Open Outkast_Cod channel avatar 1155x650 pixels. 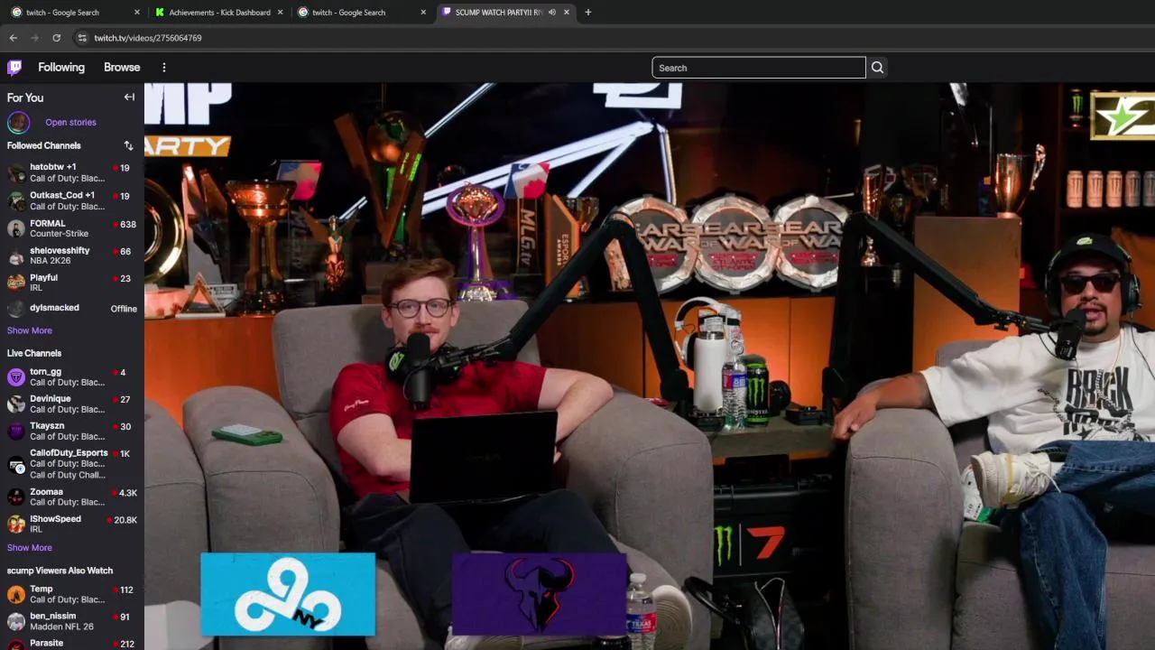(16, 200)
